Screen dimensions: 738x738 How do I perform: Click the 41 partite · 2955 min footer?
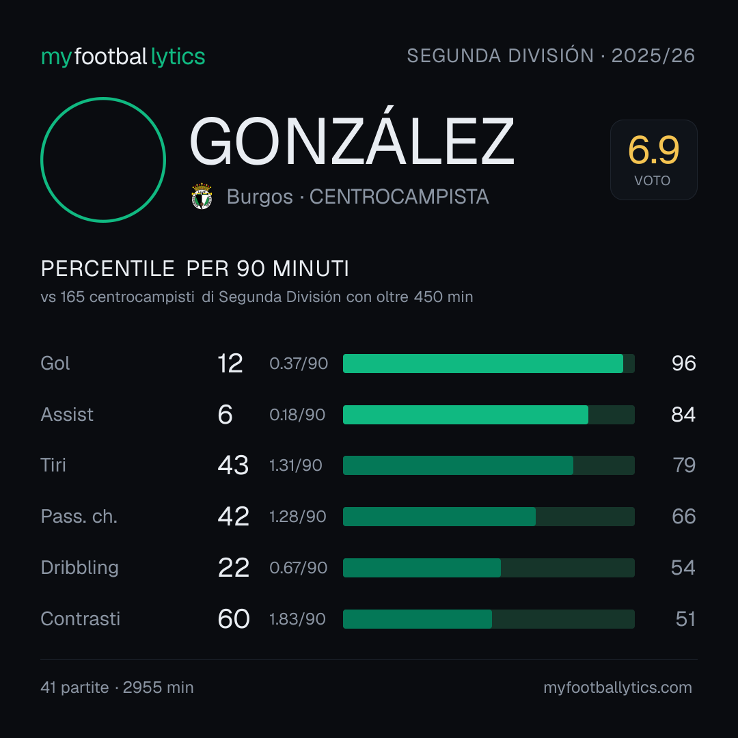pyautogui.click(x=118, y=687)
